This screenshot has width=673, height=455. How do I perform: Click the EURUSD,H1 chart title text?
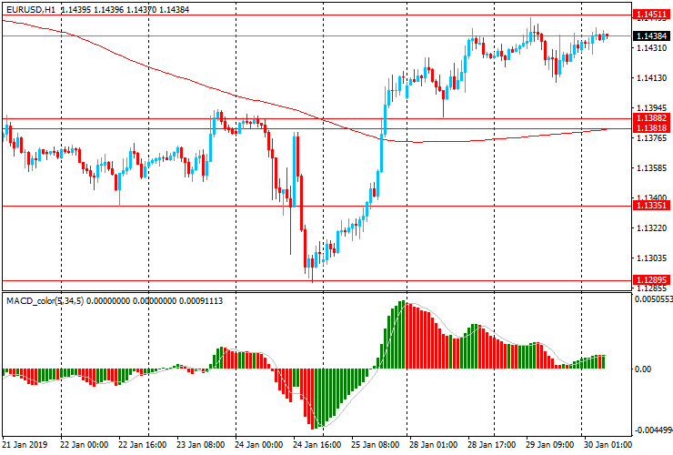(x=29, y=8)
